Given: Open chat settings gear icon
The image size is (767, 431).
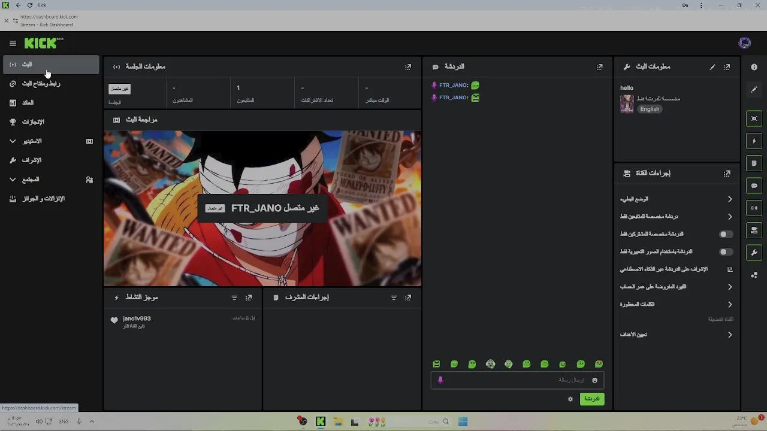Looking at the screenshot, I should [570, 399].
